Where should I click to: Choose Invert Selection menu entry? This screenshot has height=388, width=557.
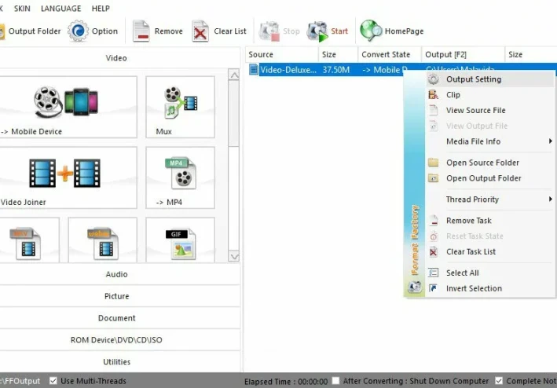[489, 288]
